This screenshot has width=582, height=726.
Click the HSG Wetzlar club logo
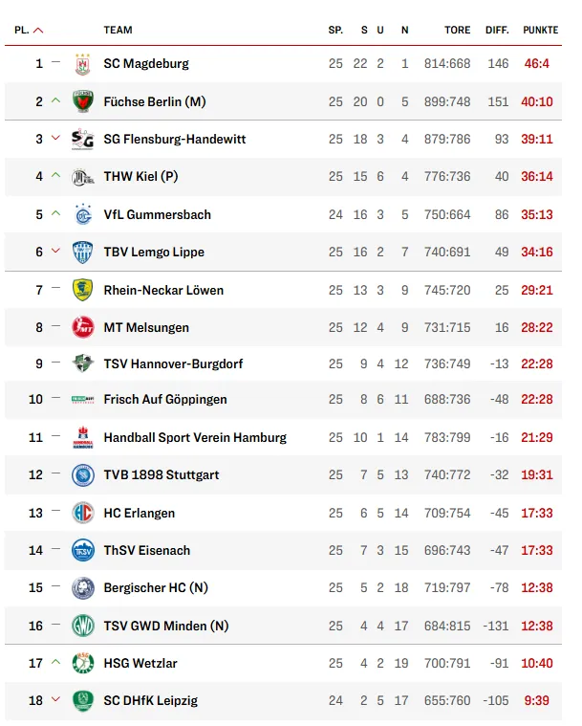pos(83,664)
